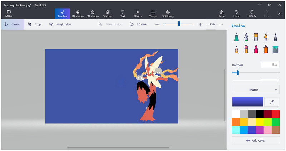Choose the orange color swatch
286x151 pixels.
coord(236,122)
